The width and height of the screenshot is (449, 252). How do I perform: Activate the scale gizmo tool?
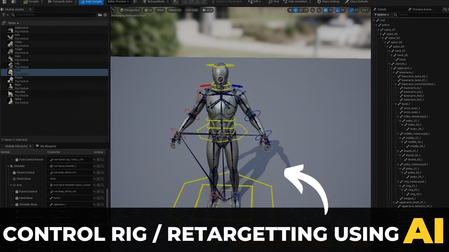306,10
